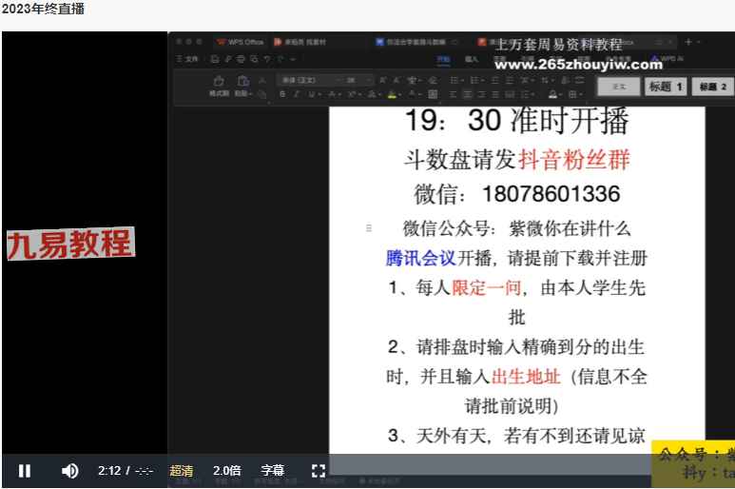This screenshot has width=735, height=489.
Task: Insert a bulleted list from ribbon
Action: (x=454, y=80)
